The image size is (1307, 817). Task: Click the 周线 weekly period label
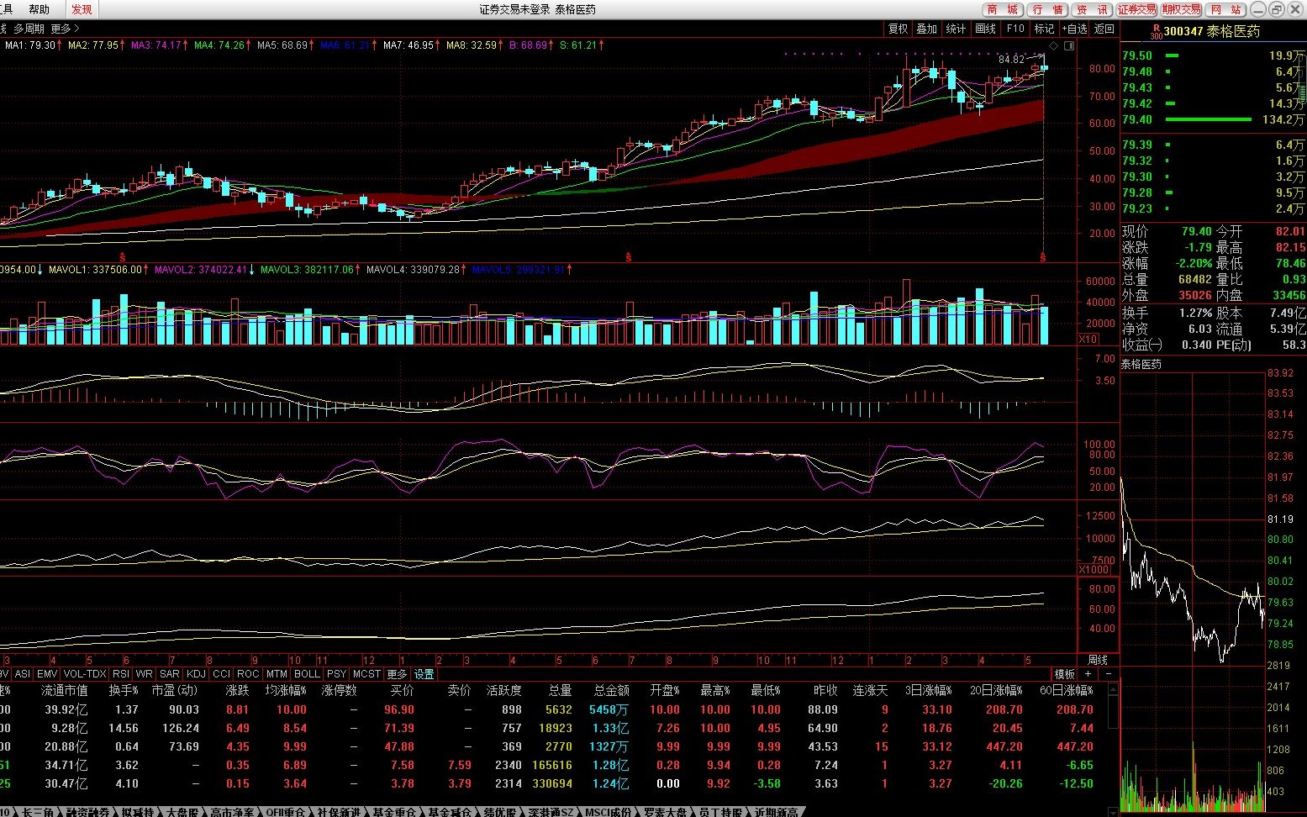coord(1098,661)
